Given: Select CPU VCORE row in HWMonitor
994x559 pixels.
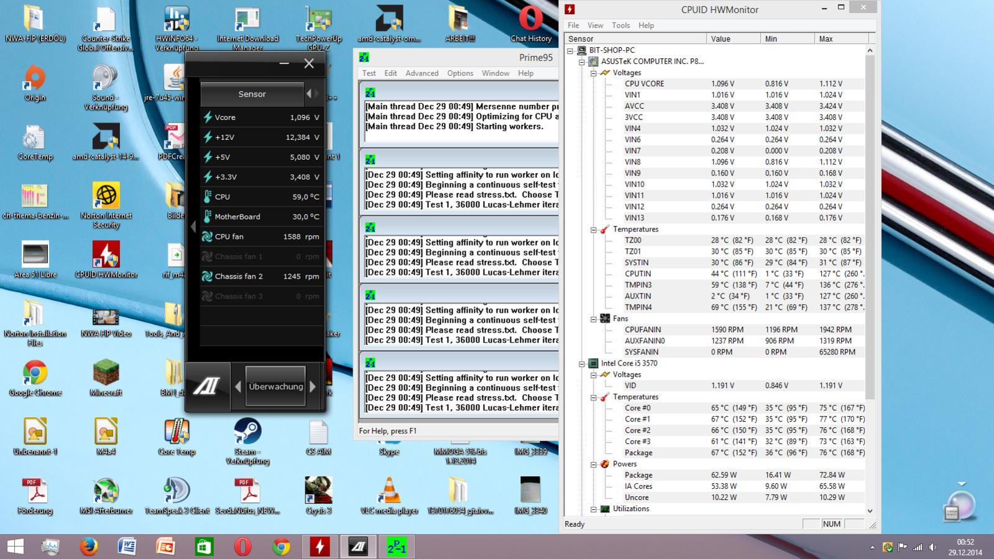Looking at the screenshot, I should [x=743, y=84].
